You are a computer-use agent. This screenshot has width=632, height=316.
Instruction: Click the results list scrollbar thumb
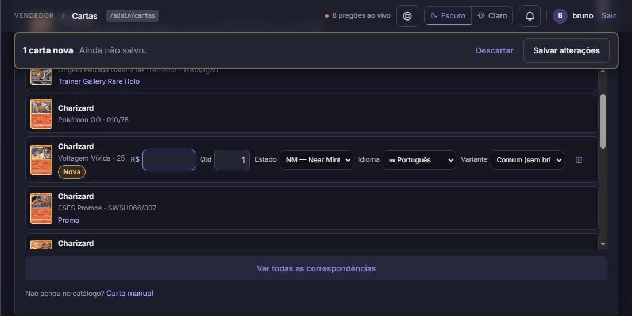coord(603,121)
